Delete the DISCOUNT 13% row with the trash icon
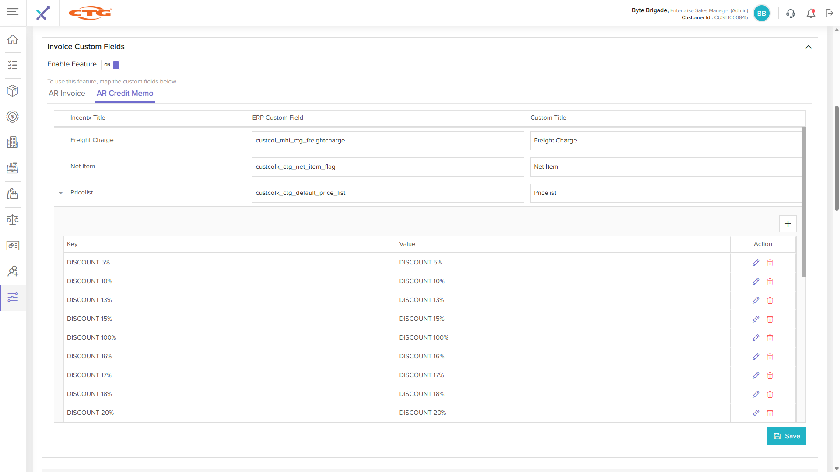This screenshot has height=472, width=840. pyautogui.click(x=770, y=300)
